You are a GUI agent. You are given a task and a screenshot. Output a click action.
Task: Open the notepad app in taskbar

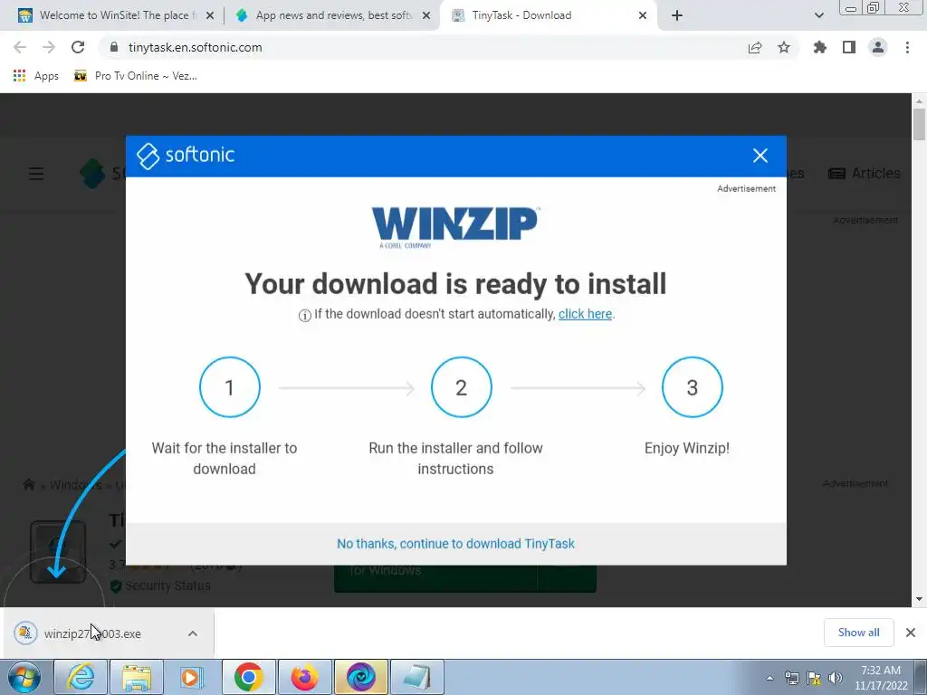coord(416,677)
